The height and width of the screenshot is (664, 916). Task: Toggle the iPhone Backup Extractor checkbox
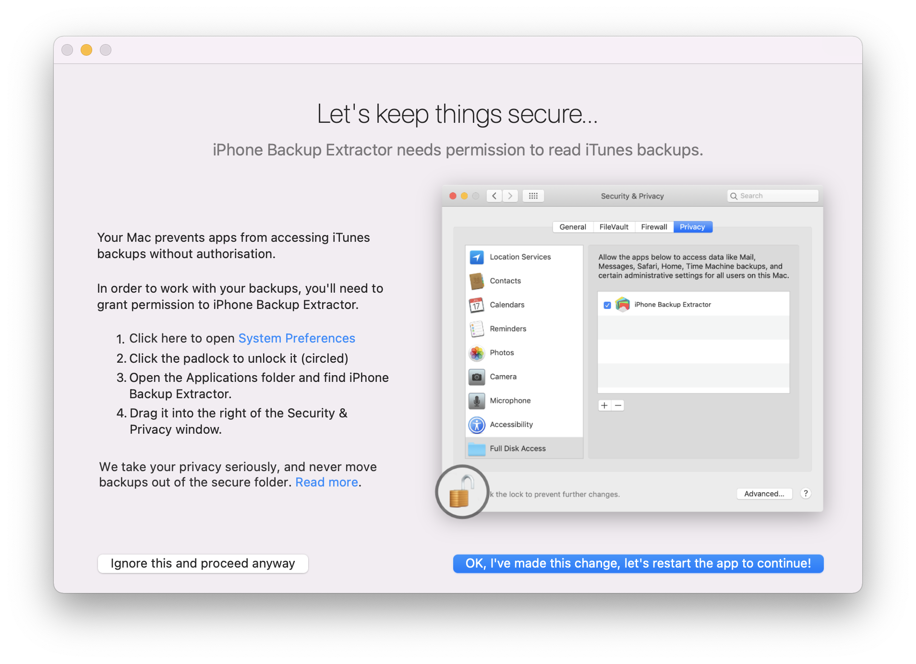coord(607,305)
